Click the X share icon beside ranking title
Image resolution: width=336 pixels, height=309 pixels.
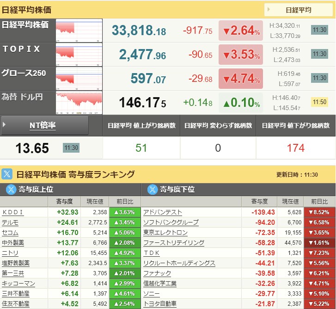click(7, 174)
